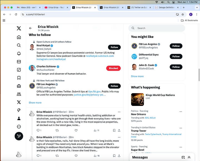Viewport: 200px width, 161px height.
Task: Show more under You might like
Action: (x=137, y=76)
